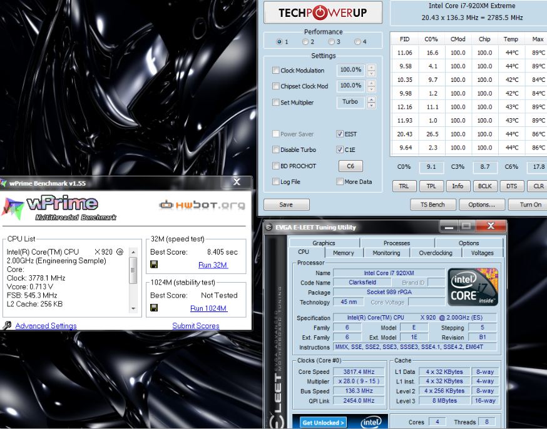Image resolution: width=547 pixels, height=429 pixels.
Task: Minimize the EVGA E-LEET window
Action: pyautogui.click(x=449, y=226)
